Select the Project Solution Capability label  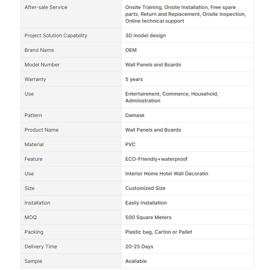coord(56,35)
